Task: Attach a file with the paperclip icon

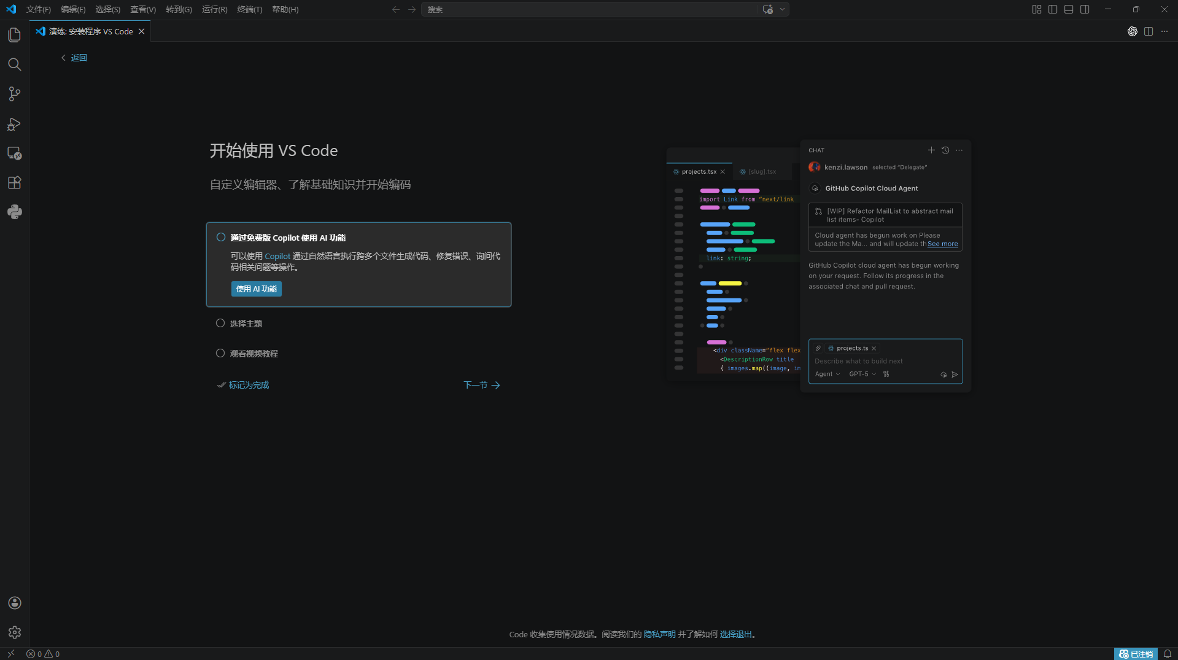Action: pos(818,347)
